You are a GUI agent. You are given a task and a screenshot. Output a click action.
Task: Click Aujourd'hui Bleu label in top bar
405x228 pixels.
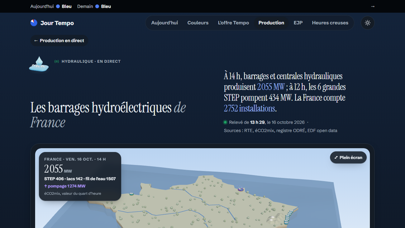click(x=51, y=7)
